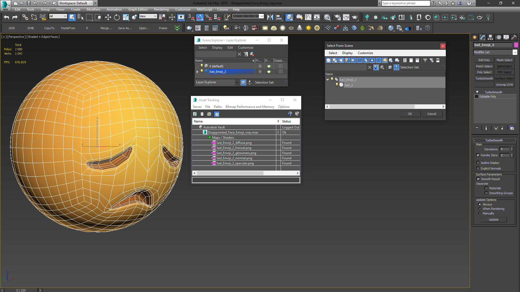Image resolution: width=520 pixels, height=292 pixels.
Task: Open the Curve Editor from toolbar
Action: point(308,17)
